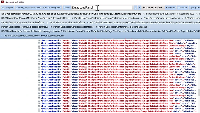This screenshot has height=113, width=200.
Task: Expand the Path127 DelayLoadPanel node
Action: coord(39,83)
